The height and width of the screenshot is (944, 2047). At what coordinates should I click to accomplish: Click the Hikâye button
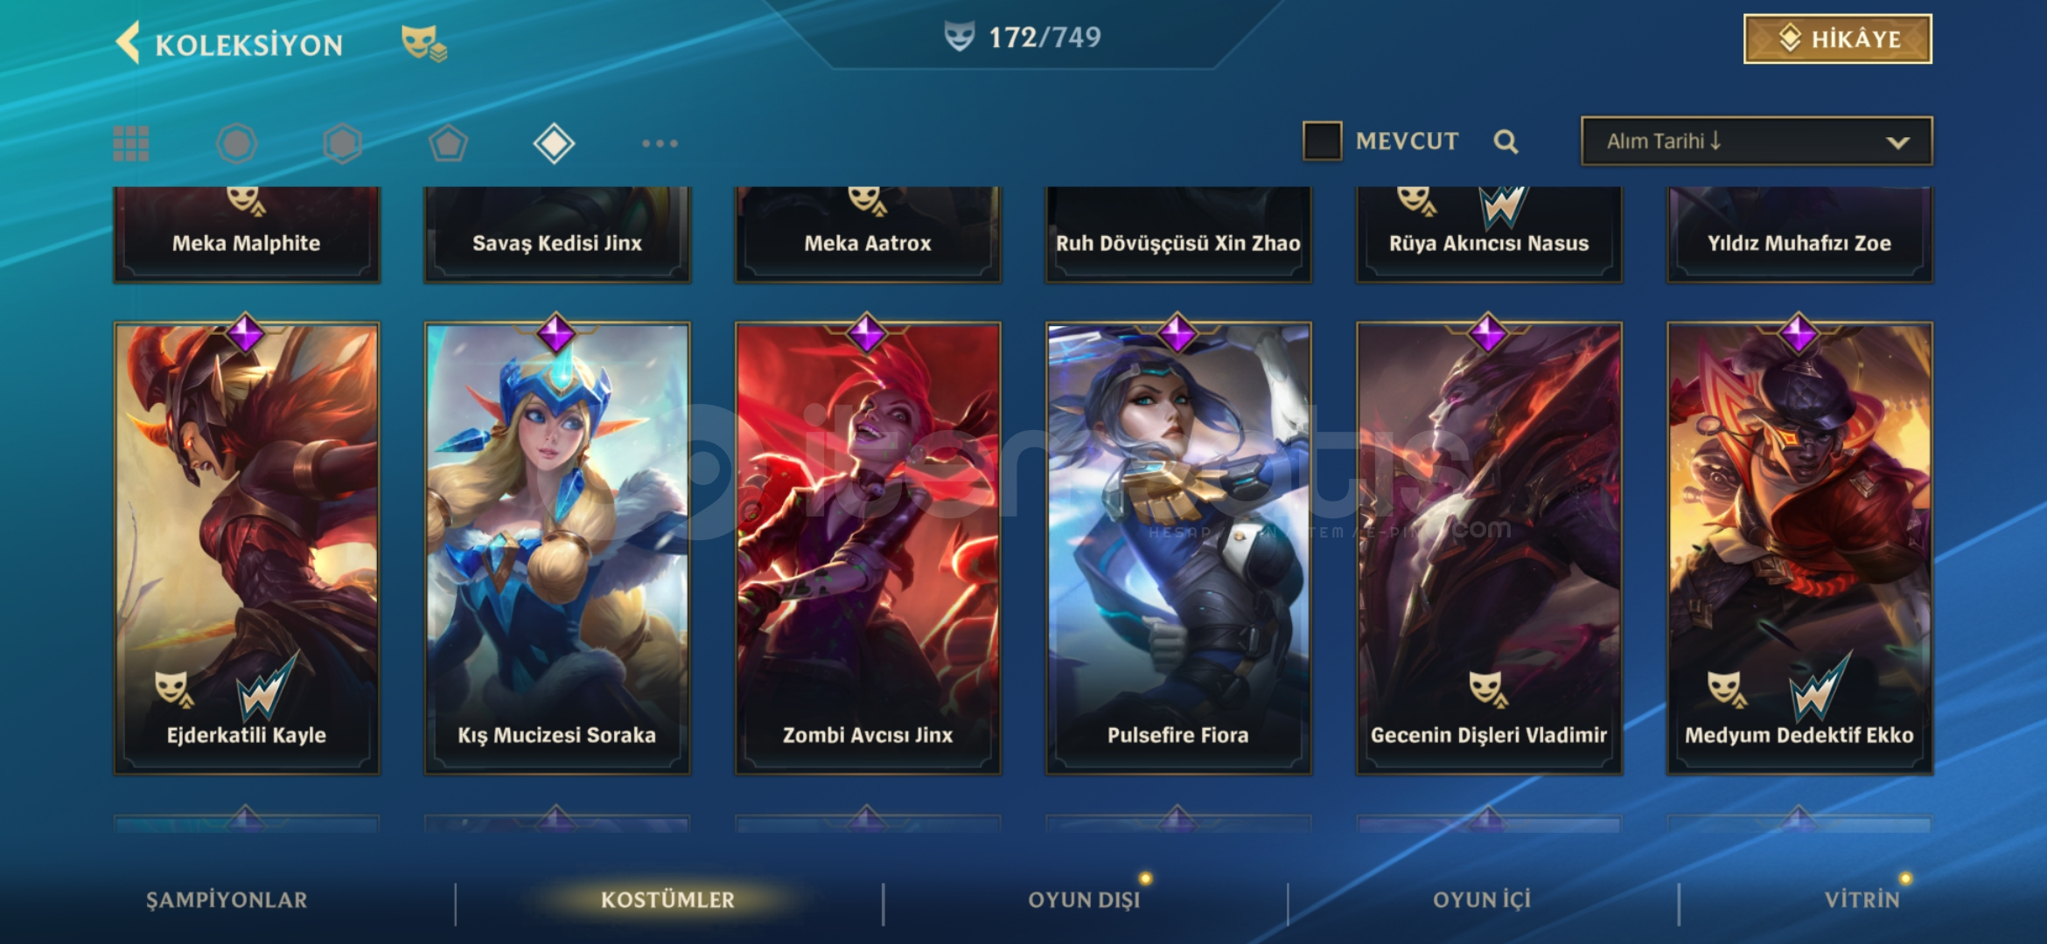[x=1838, y=39]
